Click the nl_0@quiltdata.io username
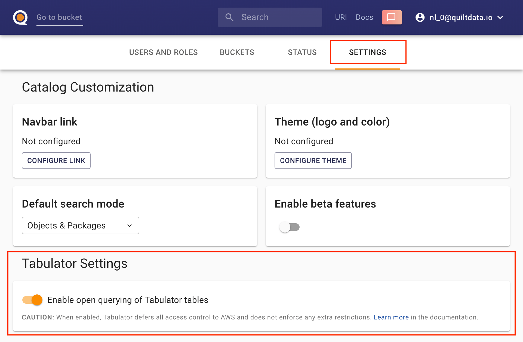Screen dimensions: 523x342 pos(461,18)
